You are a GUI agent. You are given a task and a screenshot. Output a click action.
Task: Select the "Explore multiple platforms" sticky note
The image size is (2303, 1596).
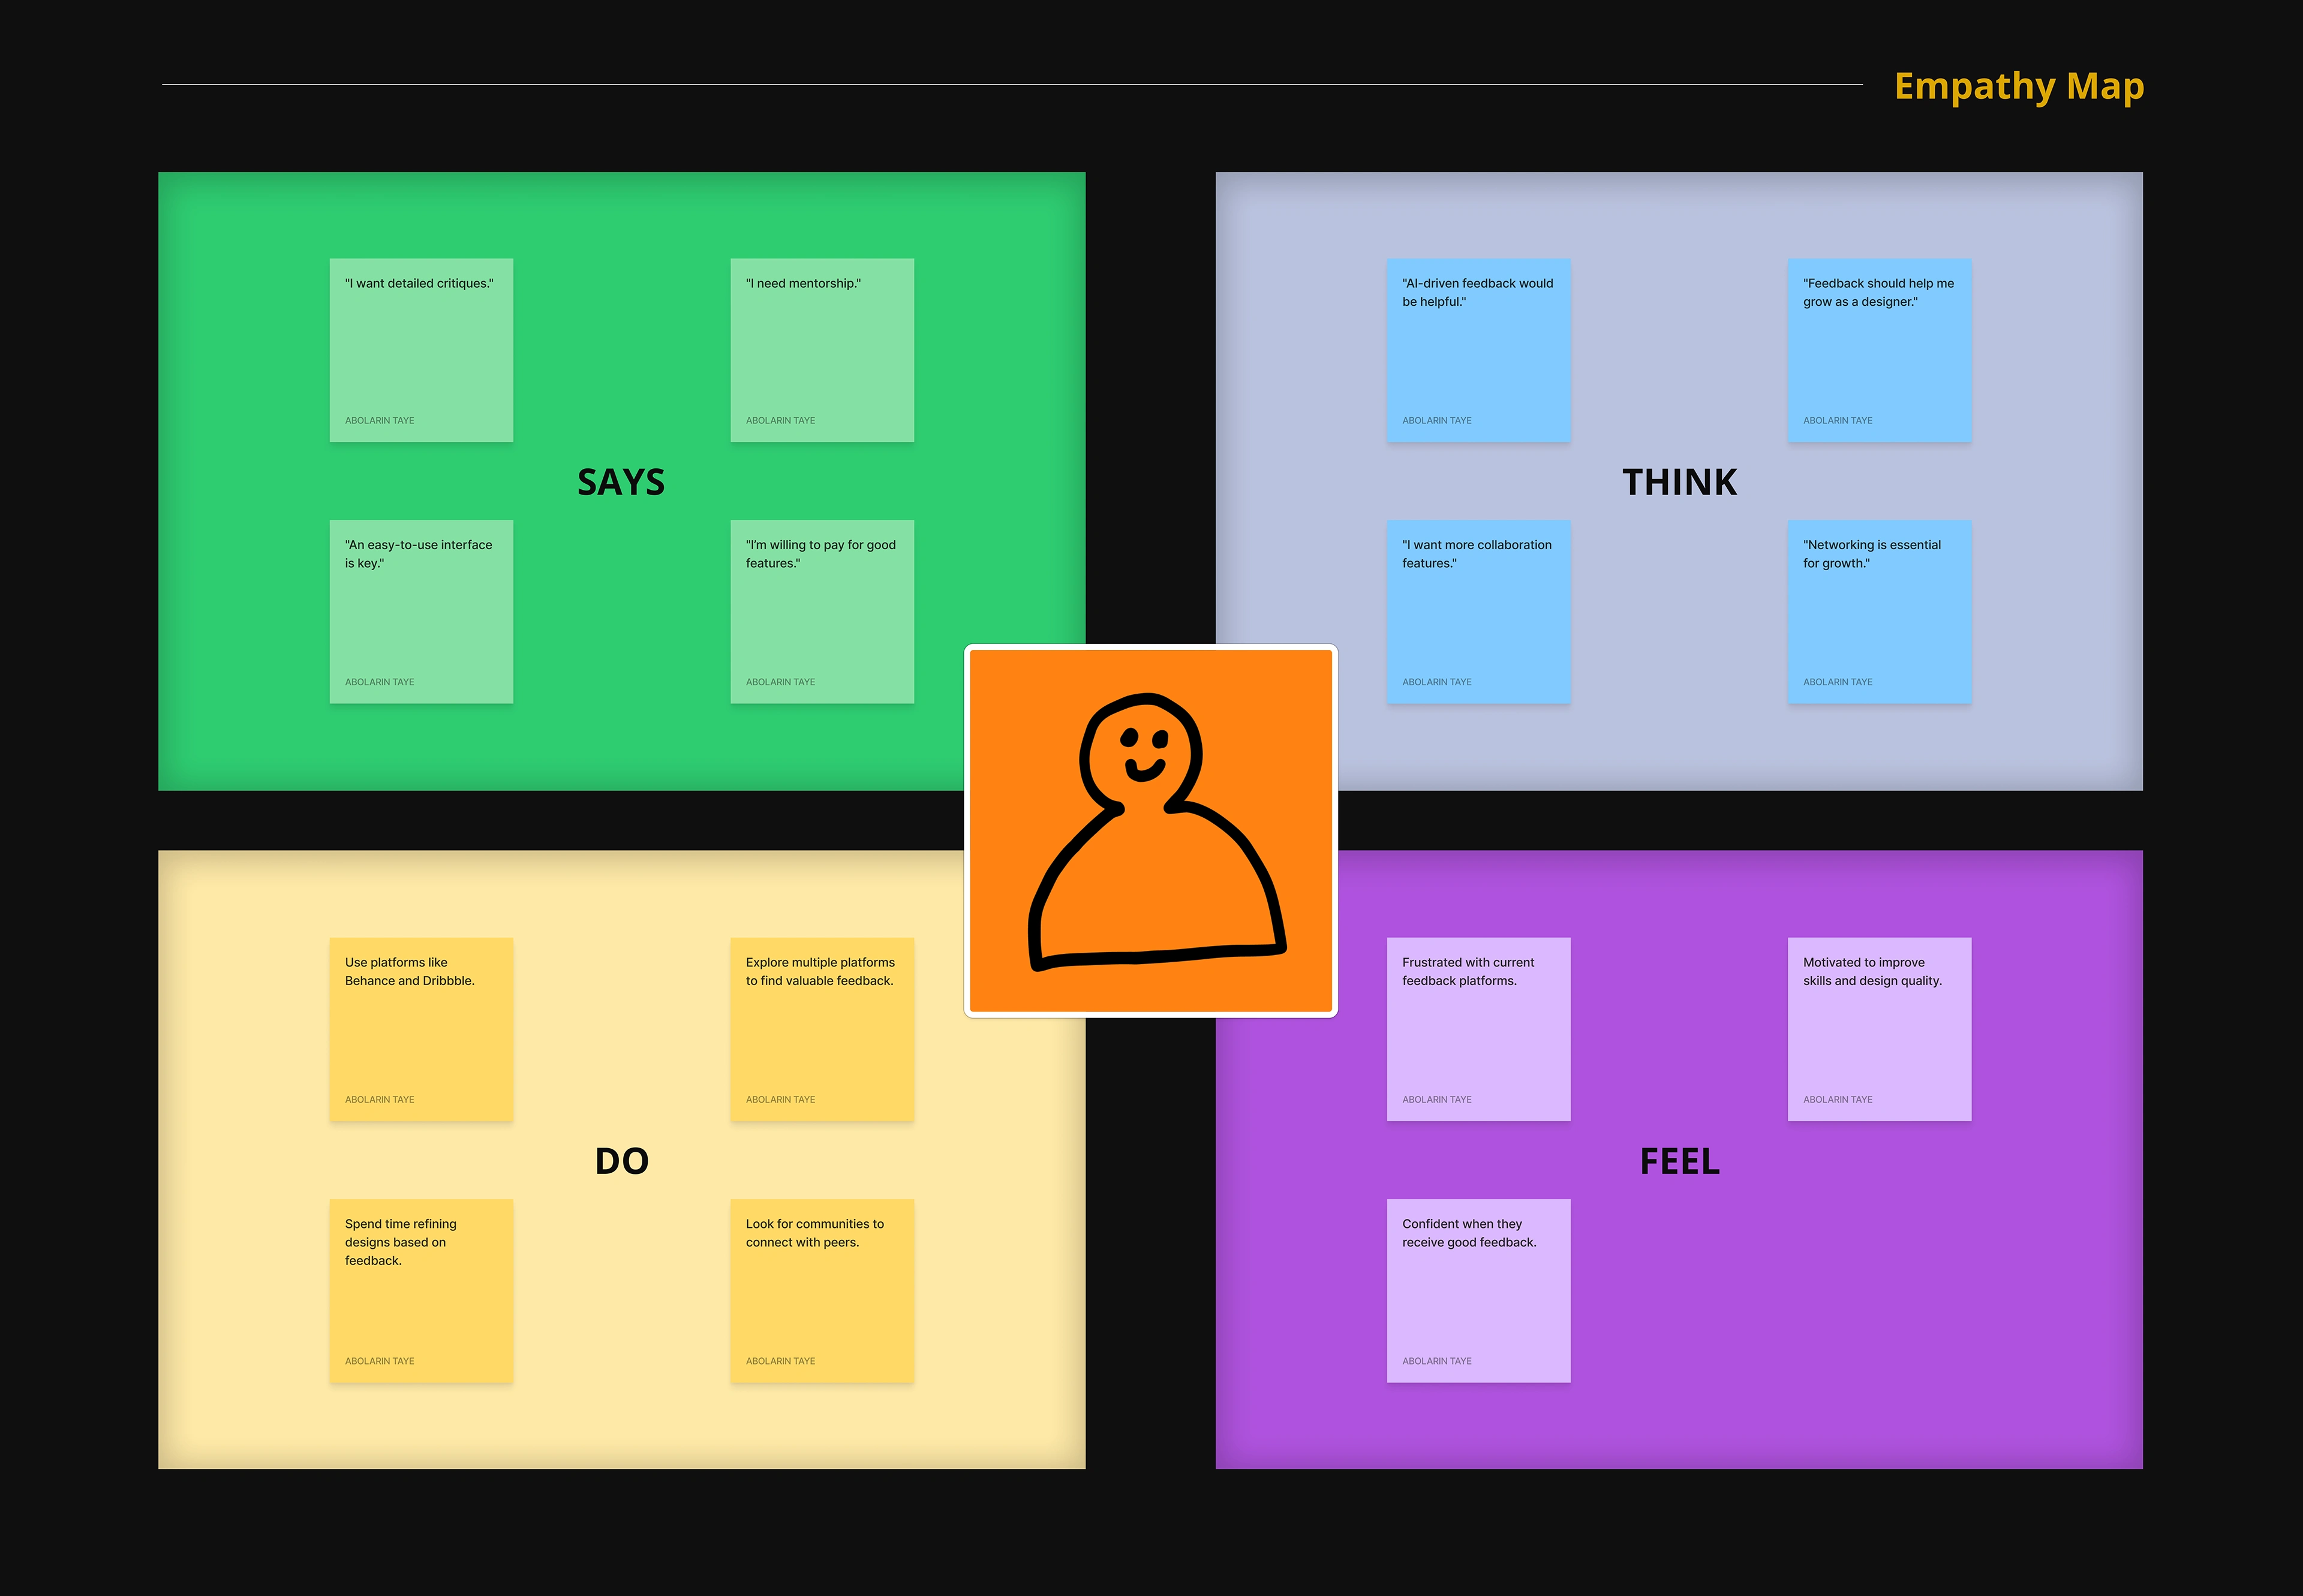click(x=822, y=1029)
